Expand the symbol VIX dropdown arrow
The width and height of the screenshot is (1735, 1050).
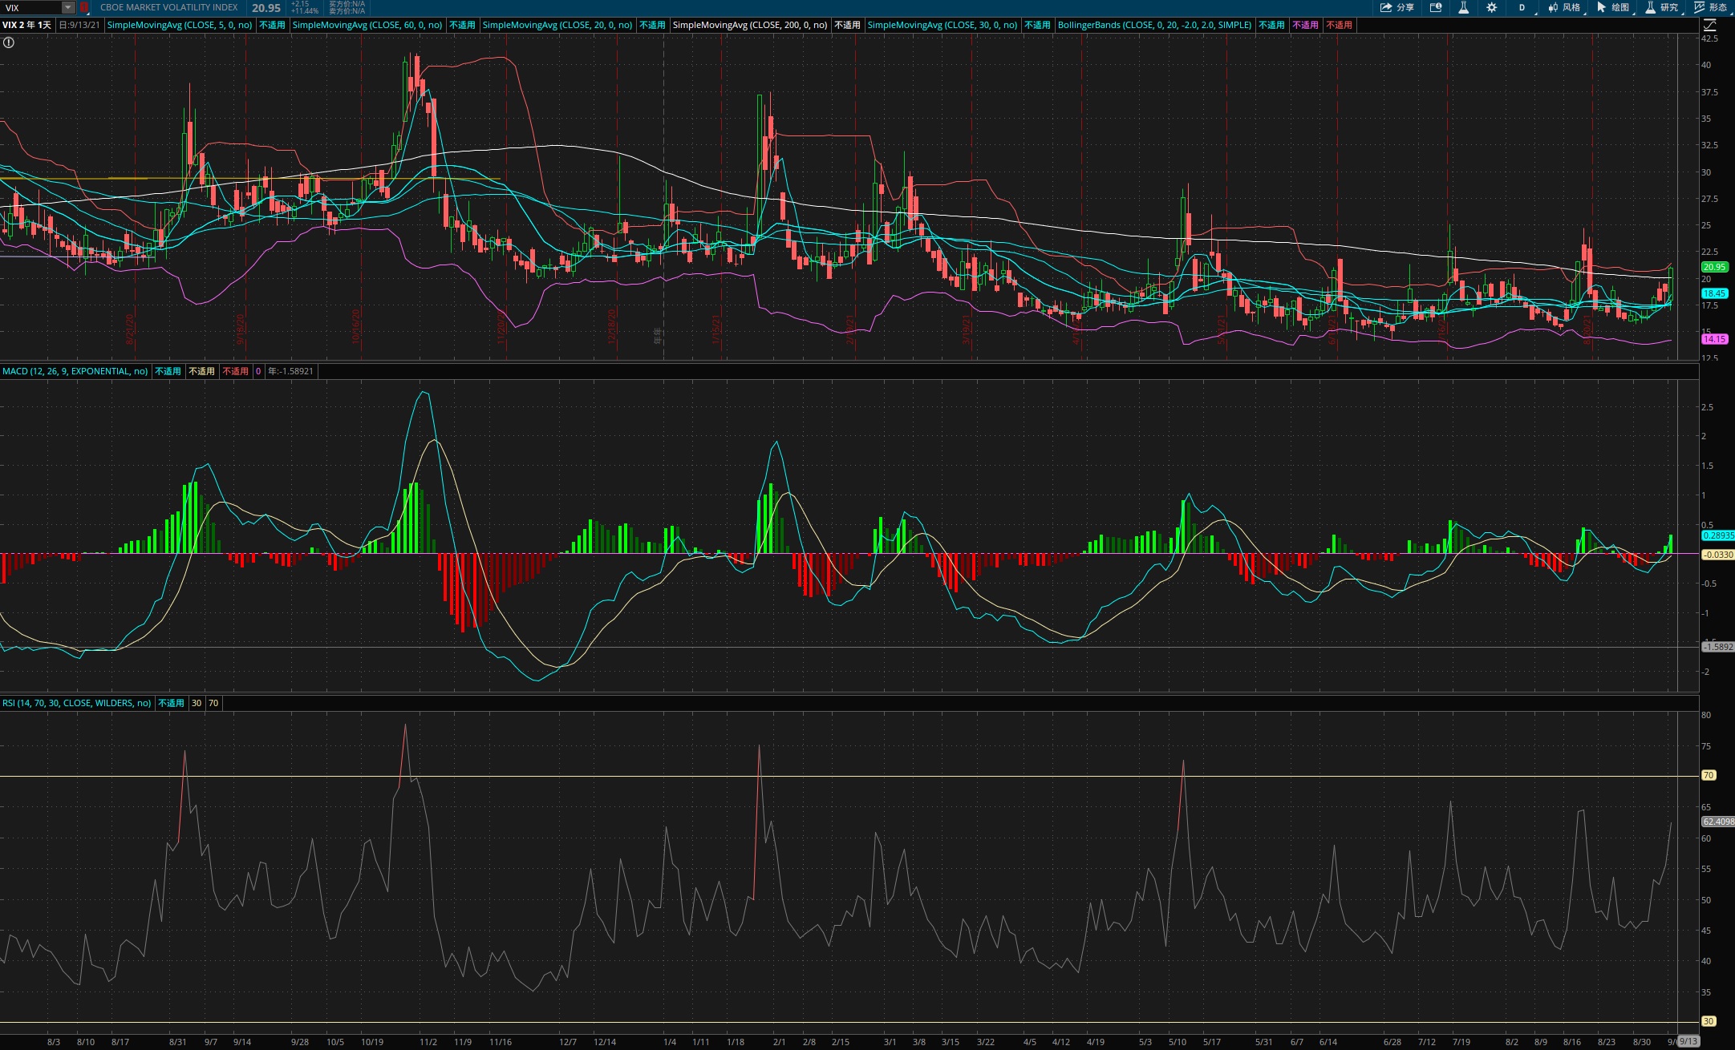68,7
